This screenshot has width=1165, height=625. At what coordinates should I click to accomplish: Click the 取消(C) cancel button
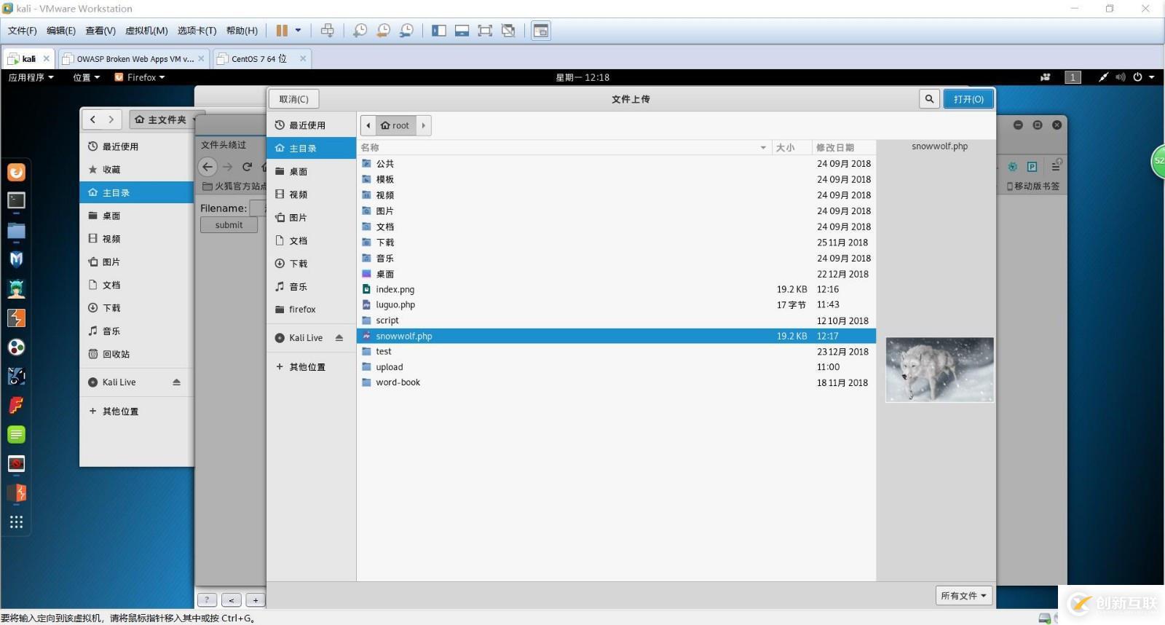pos(294,99)
